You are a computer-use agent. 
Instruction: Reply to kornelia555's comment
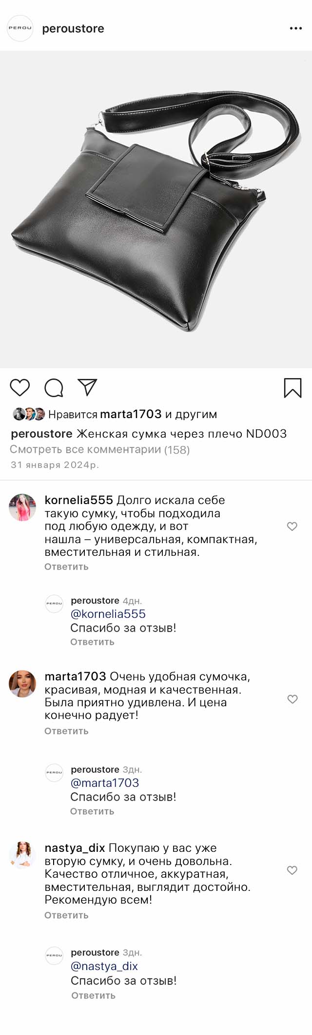[x=66, y=567]
